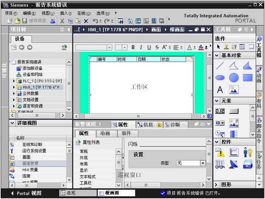
Task: Select the Alarm view control
Action: click(x=220, y=152)
